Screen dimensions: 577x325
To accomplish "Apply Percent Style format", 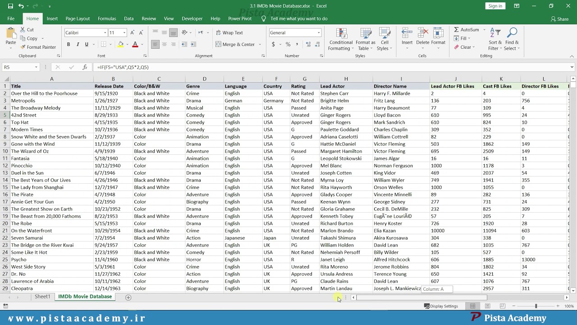I will coord(288,44).
